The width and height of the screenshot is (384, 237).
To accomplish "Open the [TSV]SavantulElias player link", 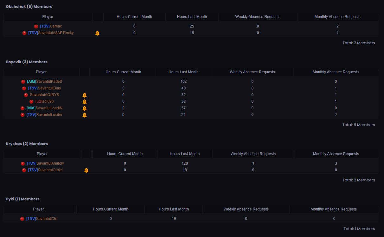I will [44, 88].
